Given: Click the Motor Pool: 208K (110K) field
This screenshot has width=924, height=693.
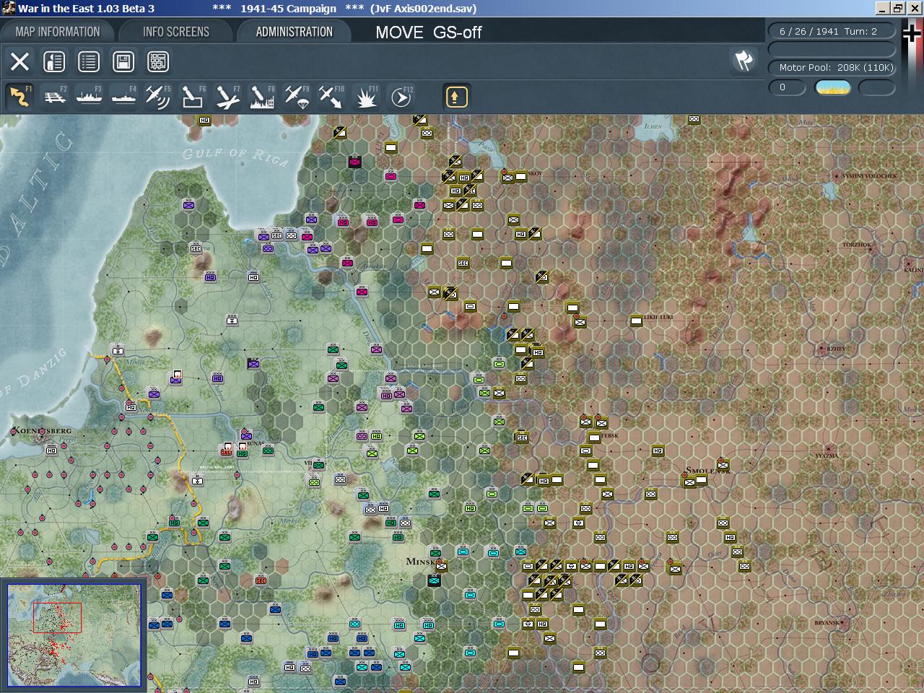Looking at the screenshot, I should pyautogui.click(x=832, y=67).
